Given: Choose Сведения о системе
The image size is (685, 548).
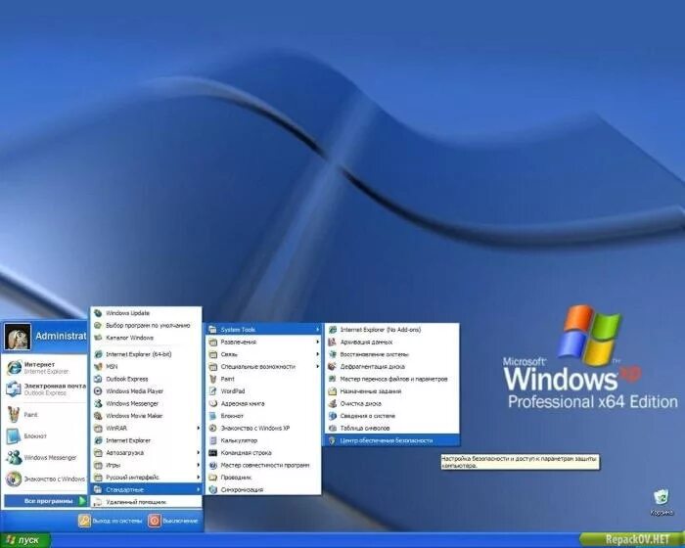Looking at the screenshot, I should pos(391,416).
